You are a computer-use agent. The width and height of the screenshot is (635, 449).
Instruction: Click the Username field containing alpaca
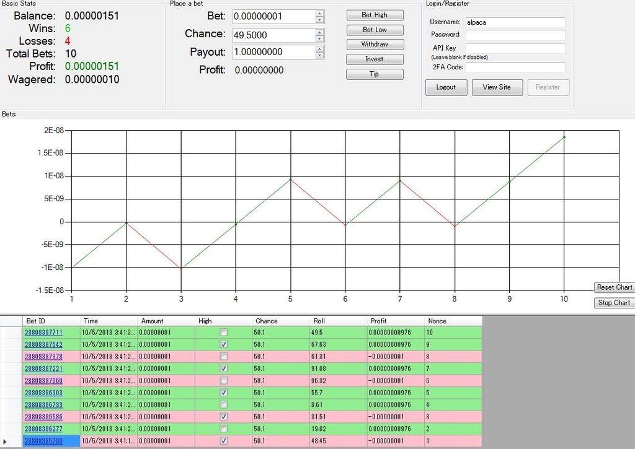tap(515, 22)
